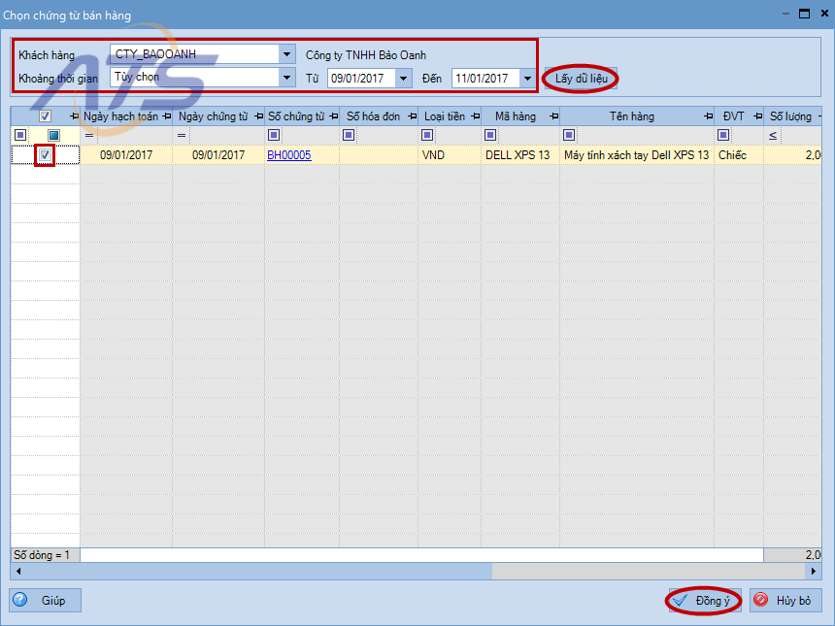Image resolution: width=835 pixels, height=626 pixels.
Task: Open the Từ date picker dropdown
Action: (404, 78)
